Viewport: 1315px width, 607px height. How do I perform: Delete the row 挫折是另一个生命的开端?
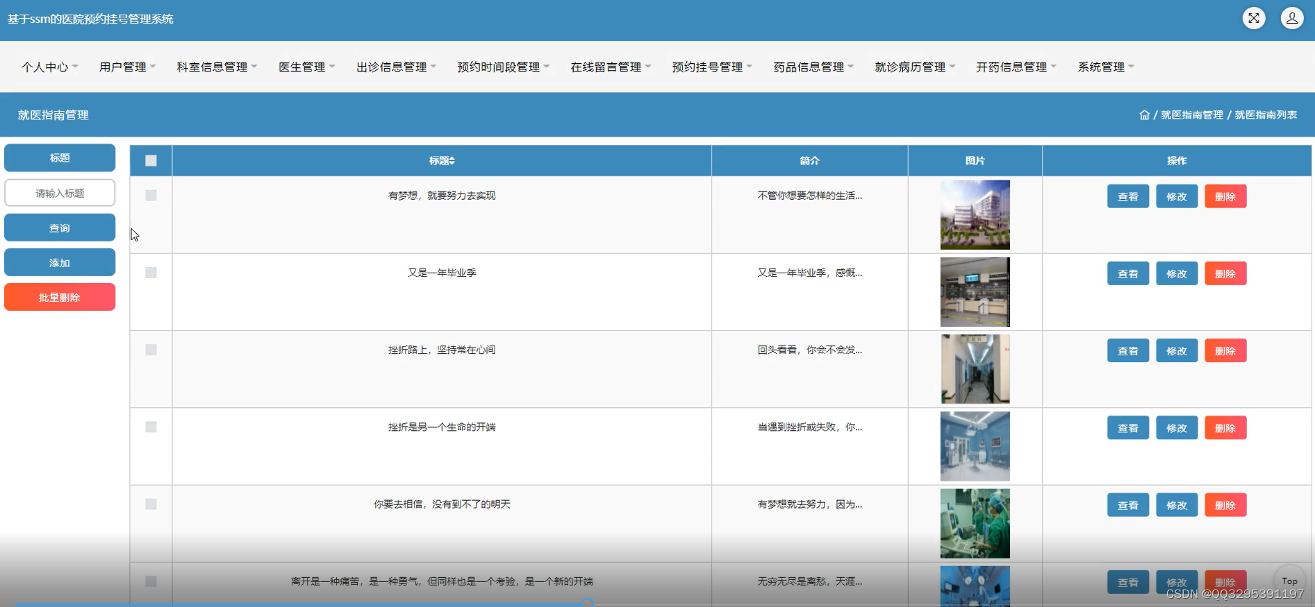click(x=1225, y=428)
